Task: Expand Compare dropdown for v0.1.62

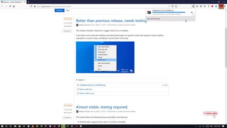Action: 67,117
